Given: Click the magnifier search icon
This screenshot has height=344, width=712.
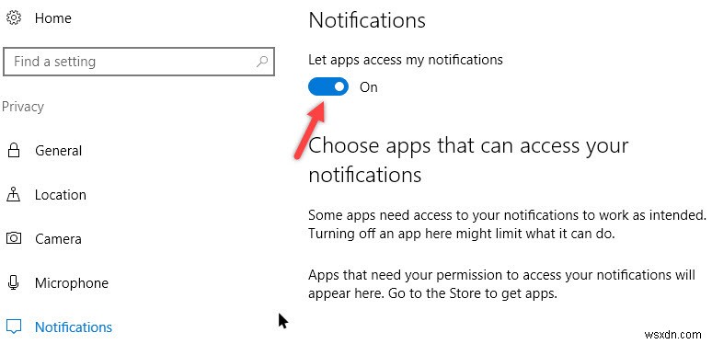Looking at the screenshot, I should [x=262, y=62].
